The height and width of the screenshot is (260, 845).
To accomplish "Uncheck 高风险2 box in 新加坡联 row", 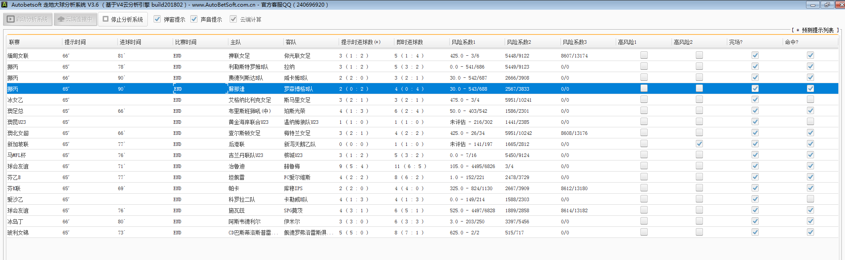I will pyautogui.click(x=699, y=144).
